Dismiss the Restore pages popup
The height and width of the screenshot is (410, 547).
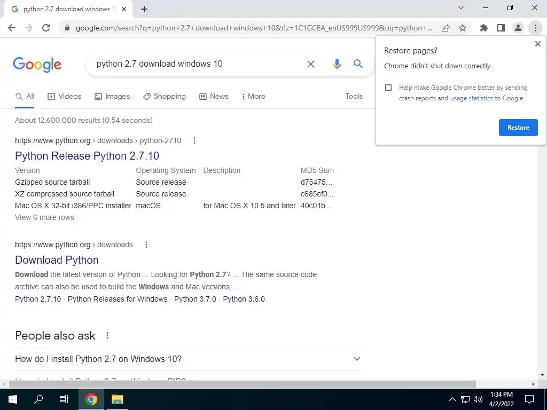click(538, 44)
